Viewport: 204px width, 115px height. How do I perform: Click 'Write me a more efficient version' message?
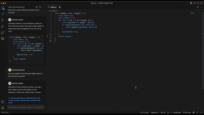coord(24,11)
